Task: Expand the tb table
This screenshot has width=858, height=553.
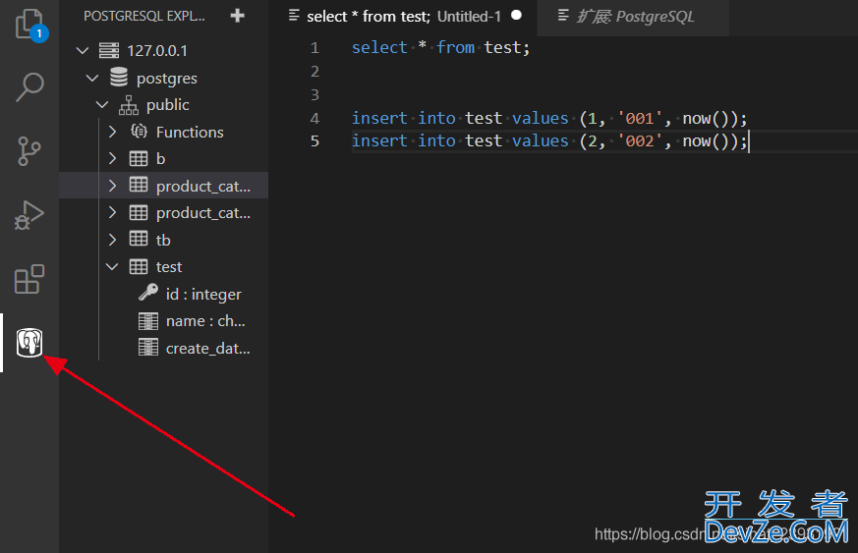Action: click(112, 239)
